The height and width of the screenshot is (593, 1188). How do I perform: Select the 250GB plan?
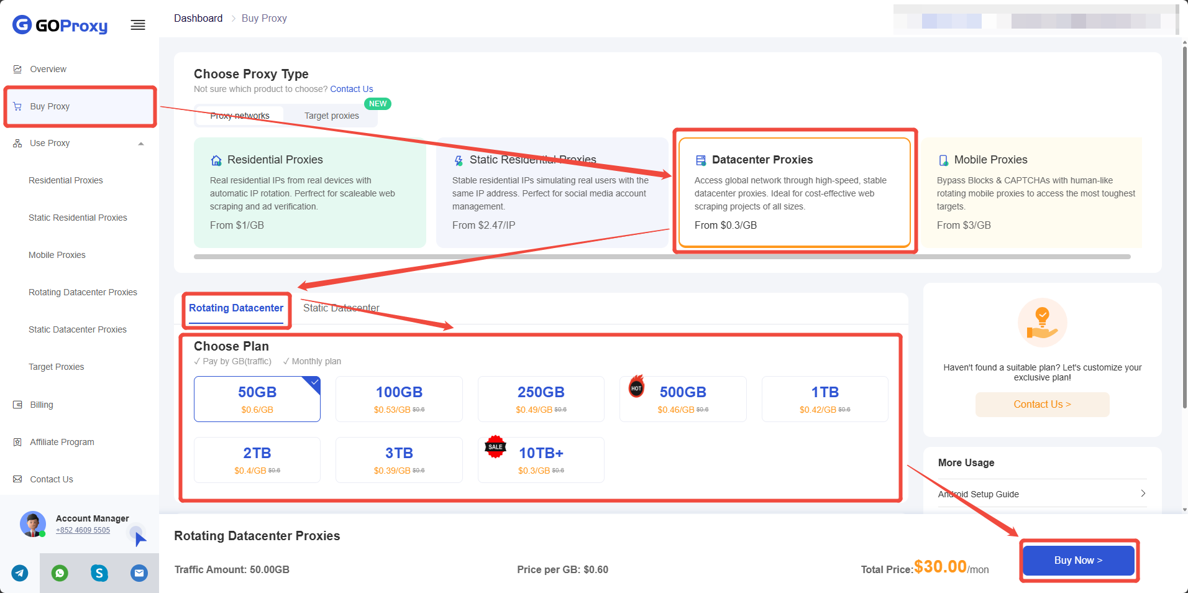coord(541,399)
